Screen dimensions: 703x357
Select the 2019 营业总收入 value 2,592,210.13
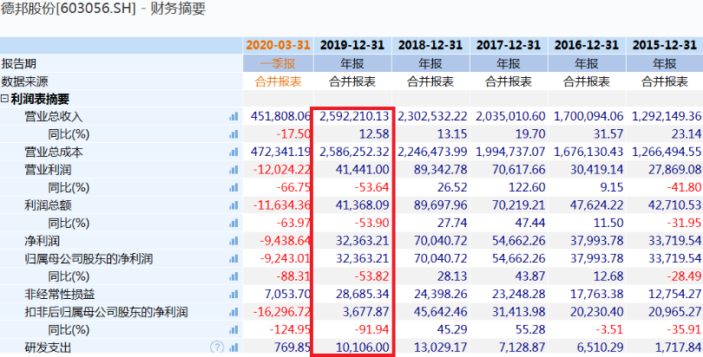[354, 116]
